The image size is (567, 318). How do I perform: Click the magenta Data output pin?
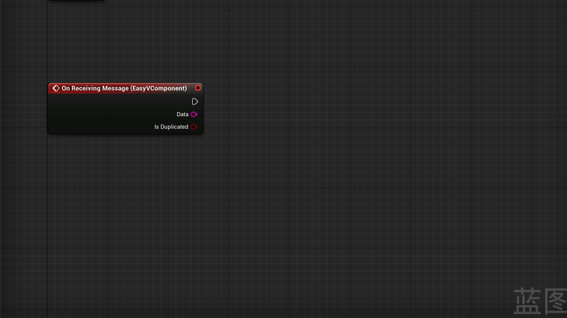tap(194, 114)
